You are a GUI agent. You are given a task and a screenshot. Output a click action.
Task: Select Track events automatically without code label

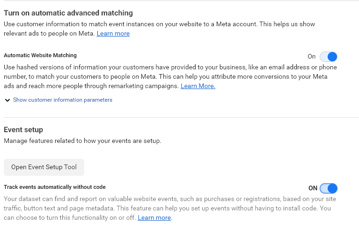pos(55,187)
